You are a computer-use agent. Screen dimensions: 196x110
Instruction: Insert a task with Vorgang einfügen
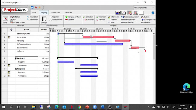[x=73, y=17]
